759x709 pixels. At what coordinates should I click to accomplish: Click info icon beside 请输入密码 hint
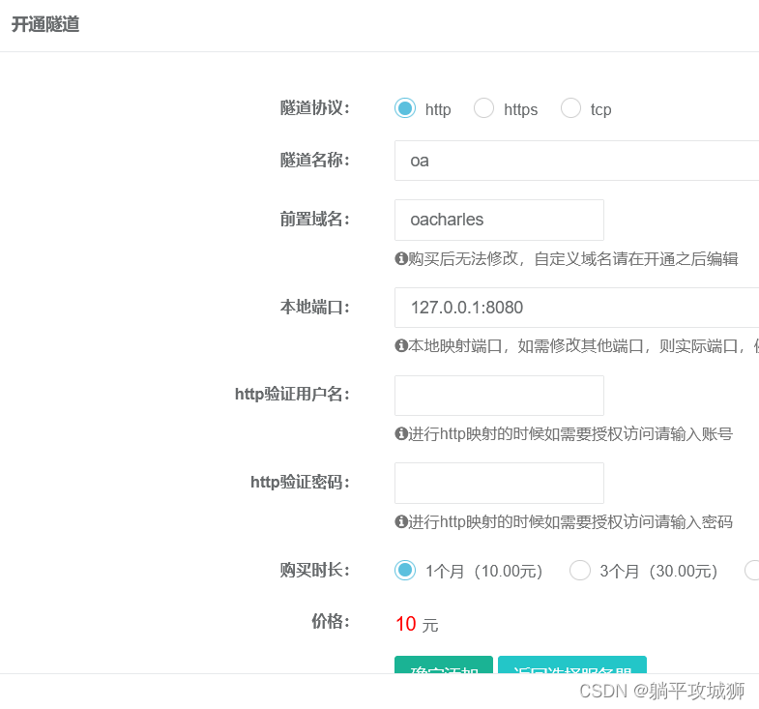pyautogui.click(x=401, y=521)
